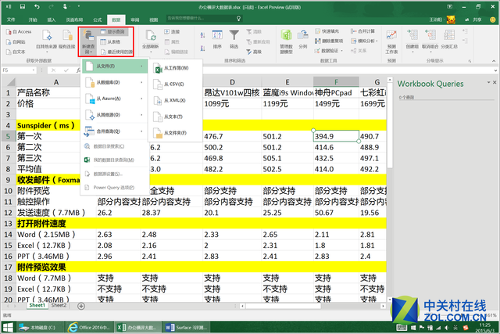
Task: Click 分列 (Text to Columns) button
Action: 303,39
